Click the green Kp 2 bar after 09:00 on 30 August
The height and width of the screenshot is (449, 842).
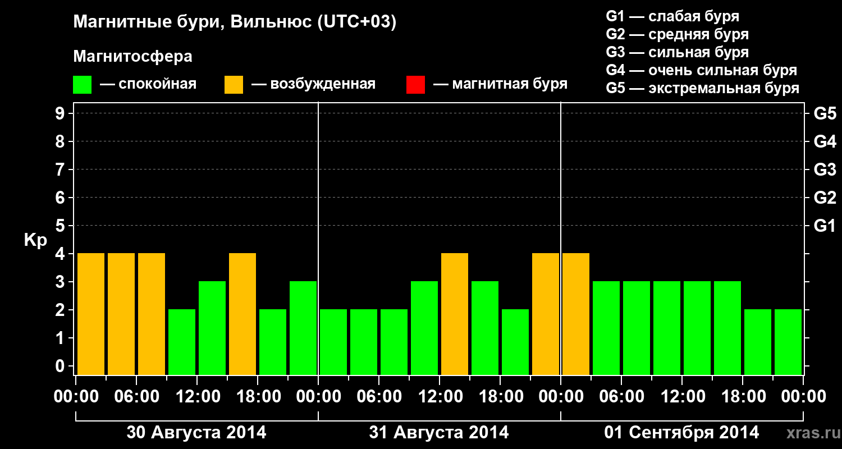click(x=182, y=342)
